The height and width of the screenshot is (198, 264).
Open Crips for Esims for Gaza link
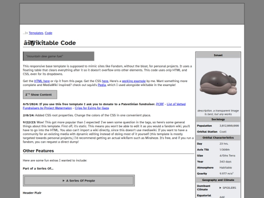(92, 108)
